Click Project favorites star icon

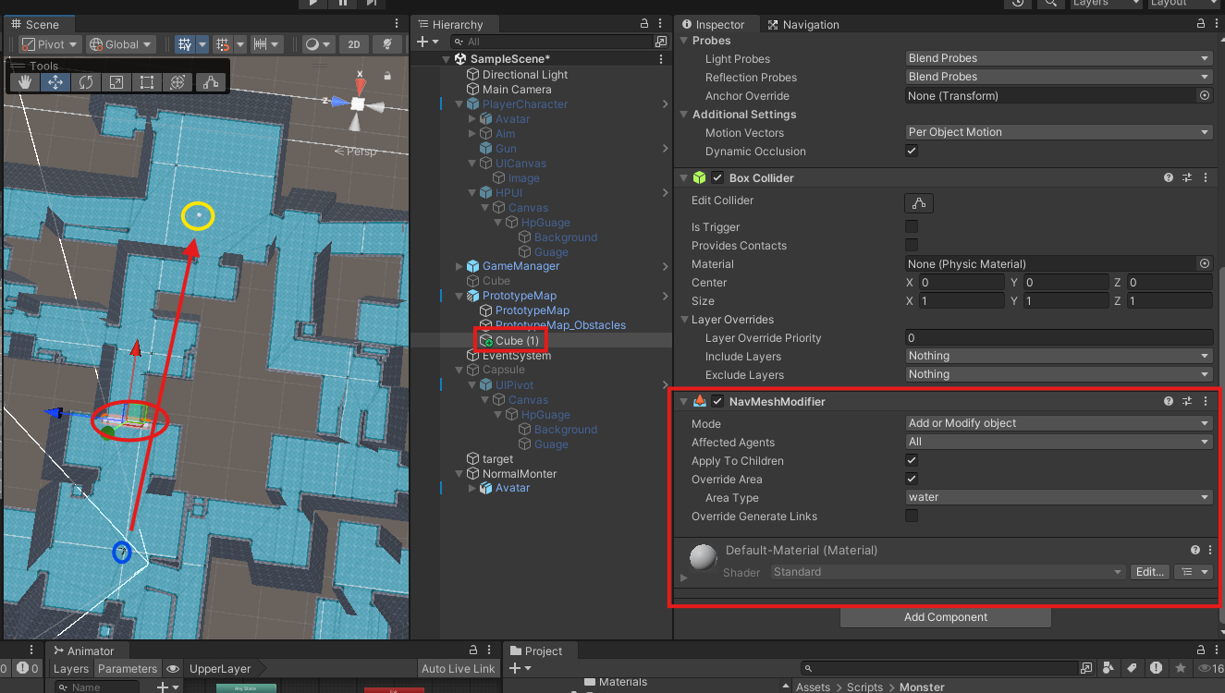click(1180, 668)
